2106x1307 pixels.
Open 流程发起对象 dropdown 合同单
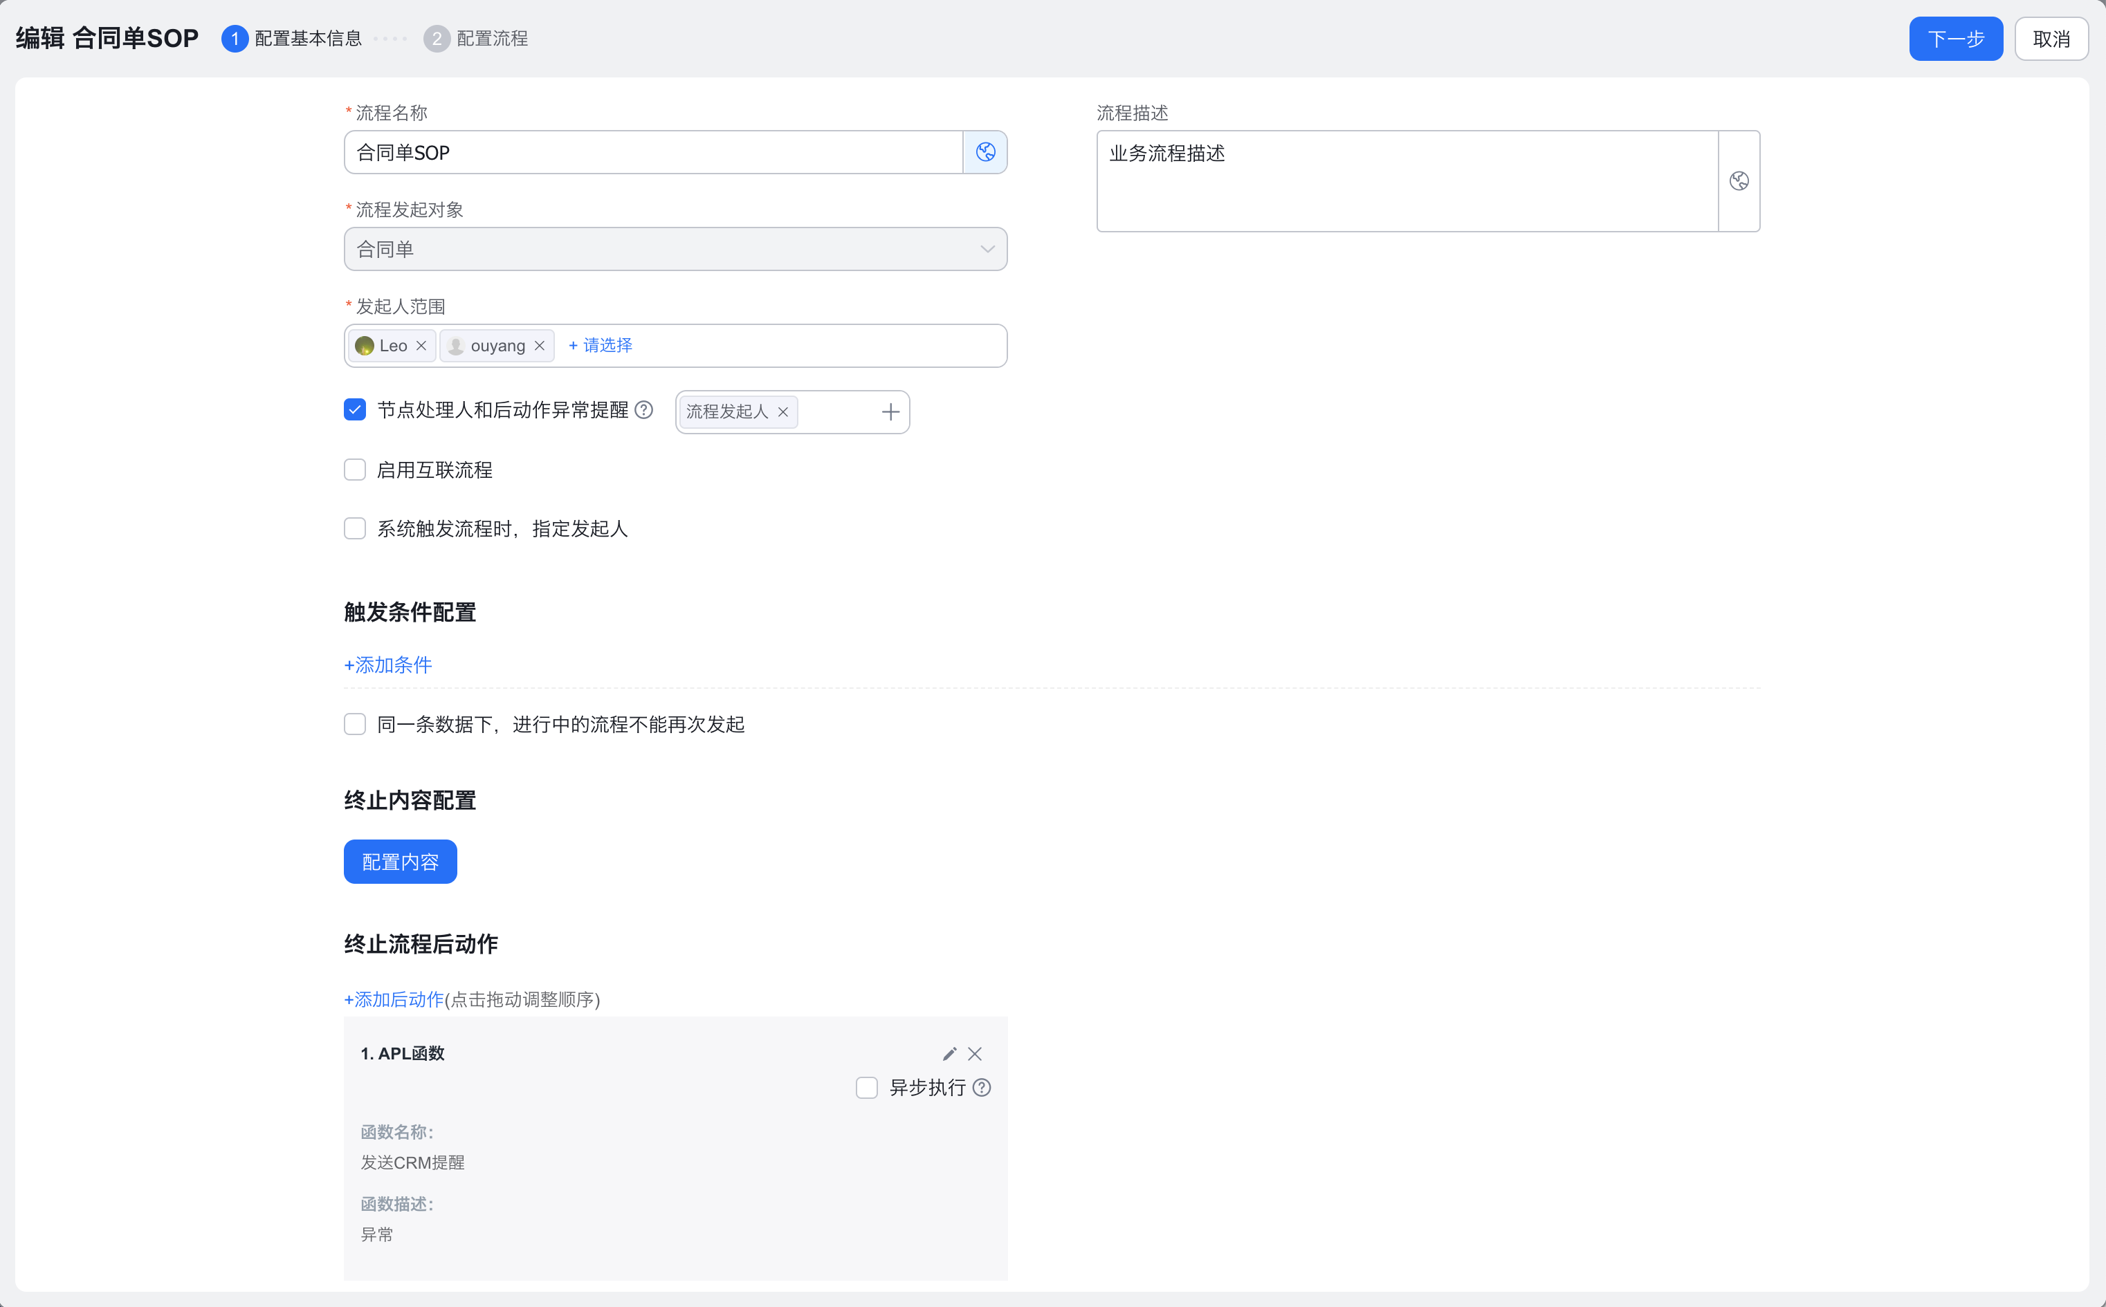[x=675, y=249]
